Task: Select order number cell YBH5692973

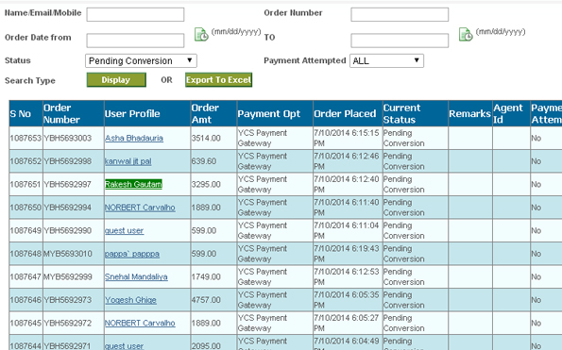Action: pos(74,300)
